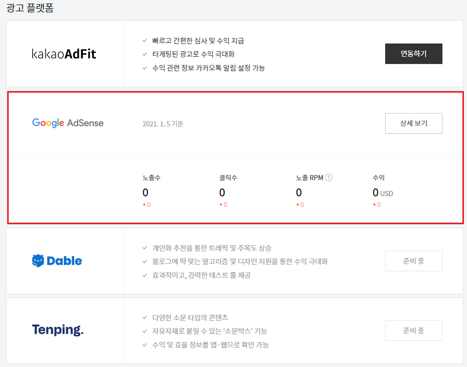
Task: Click the 노출수 value 0
Action: (x=145, y=192)
